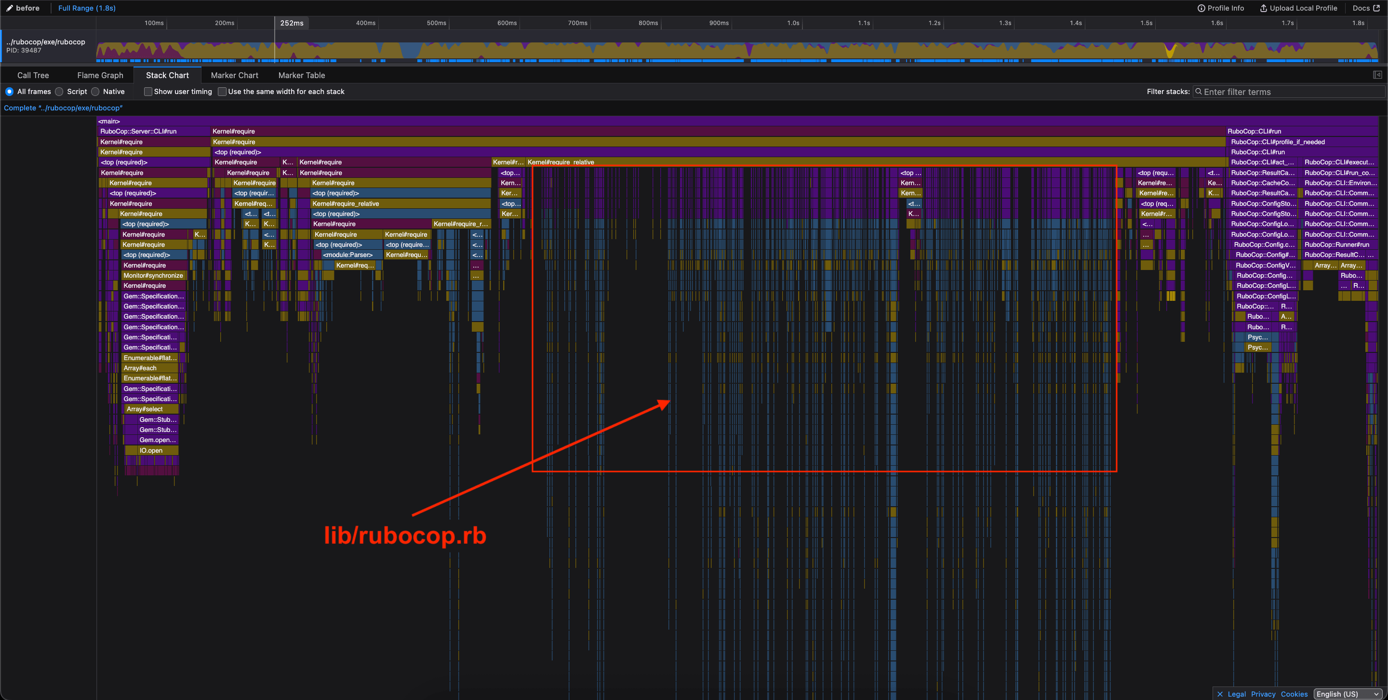This screenshot has width=1388, height=700.
Task: Select the RuboCop::ConfigV… frame
Action: [x=1266, y=265]
